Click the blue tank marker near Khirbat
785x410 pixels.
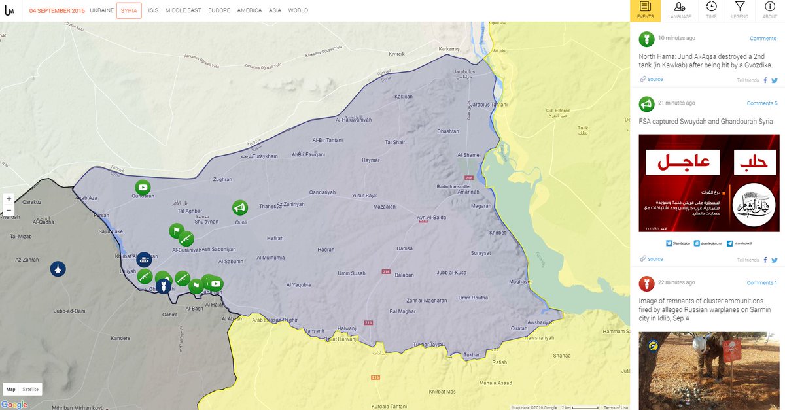[x=144, y=259]
